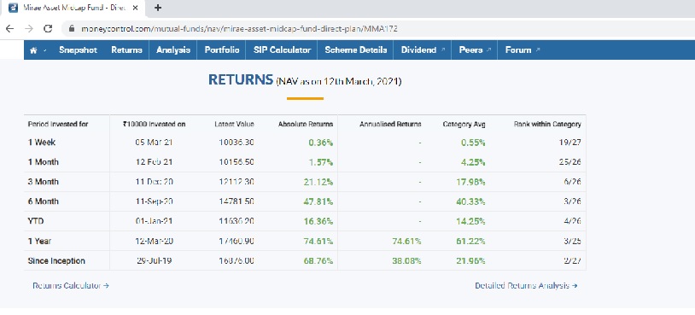Click the '1 Year' row label
The width and height of the screenshot is (695, 315).
pyautogui.click(x=39, y=241)
